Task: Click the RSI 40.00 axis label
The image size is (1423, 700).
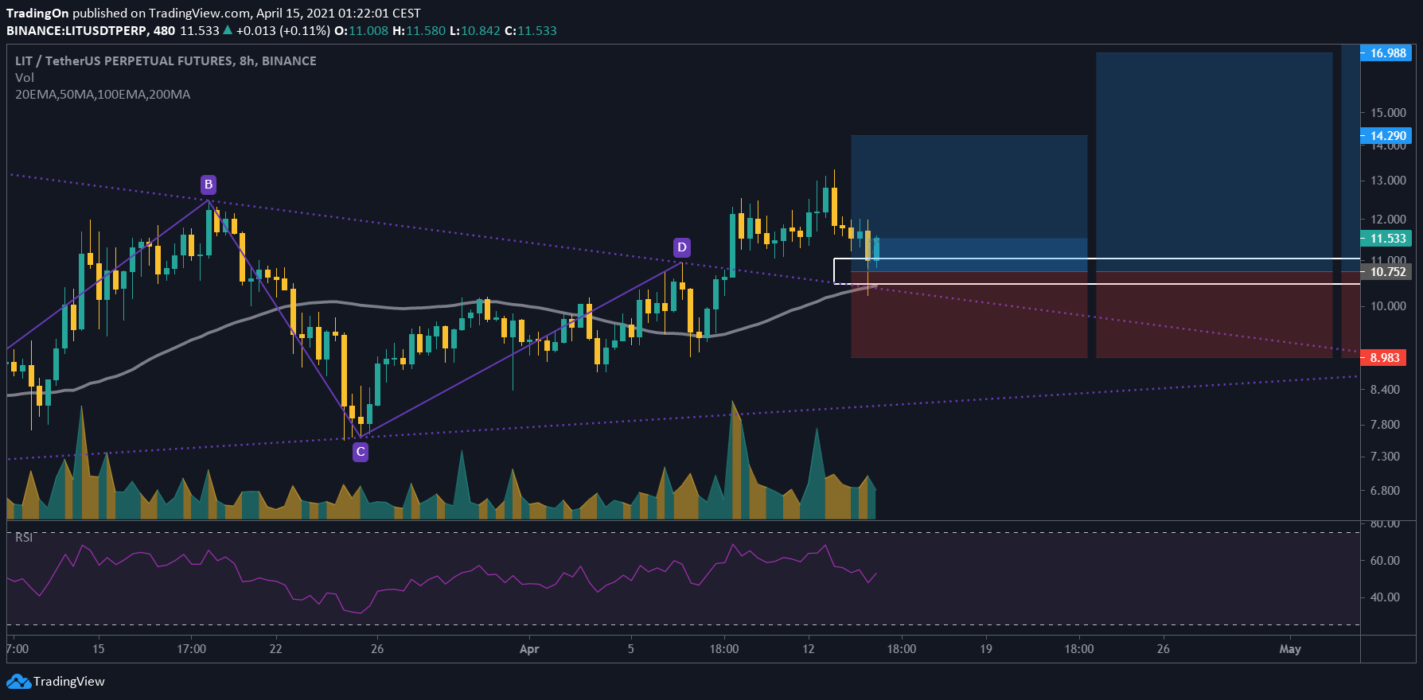Action: tap(1385, 597)
